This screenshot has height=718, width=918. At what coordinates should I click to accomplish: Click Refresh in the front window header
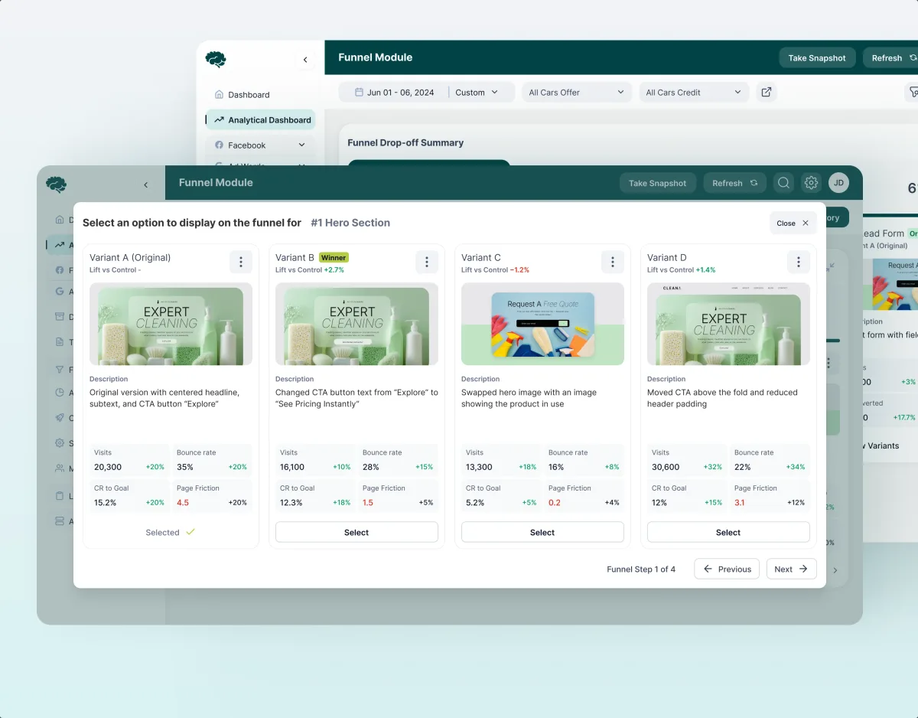[x=734, y=183]
